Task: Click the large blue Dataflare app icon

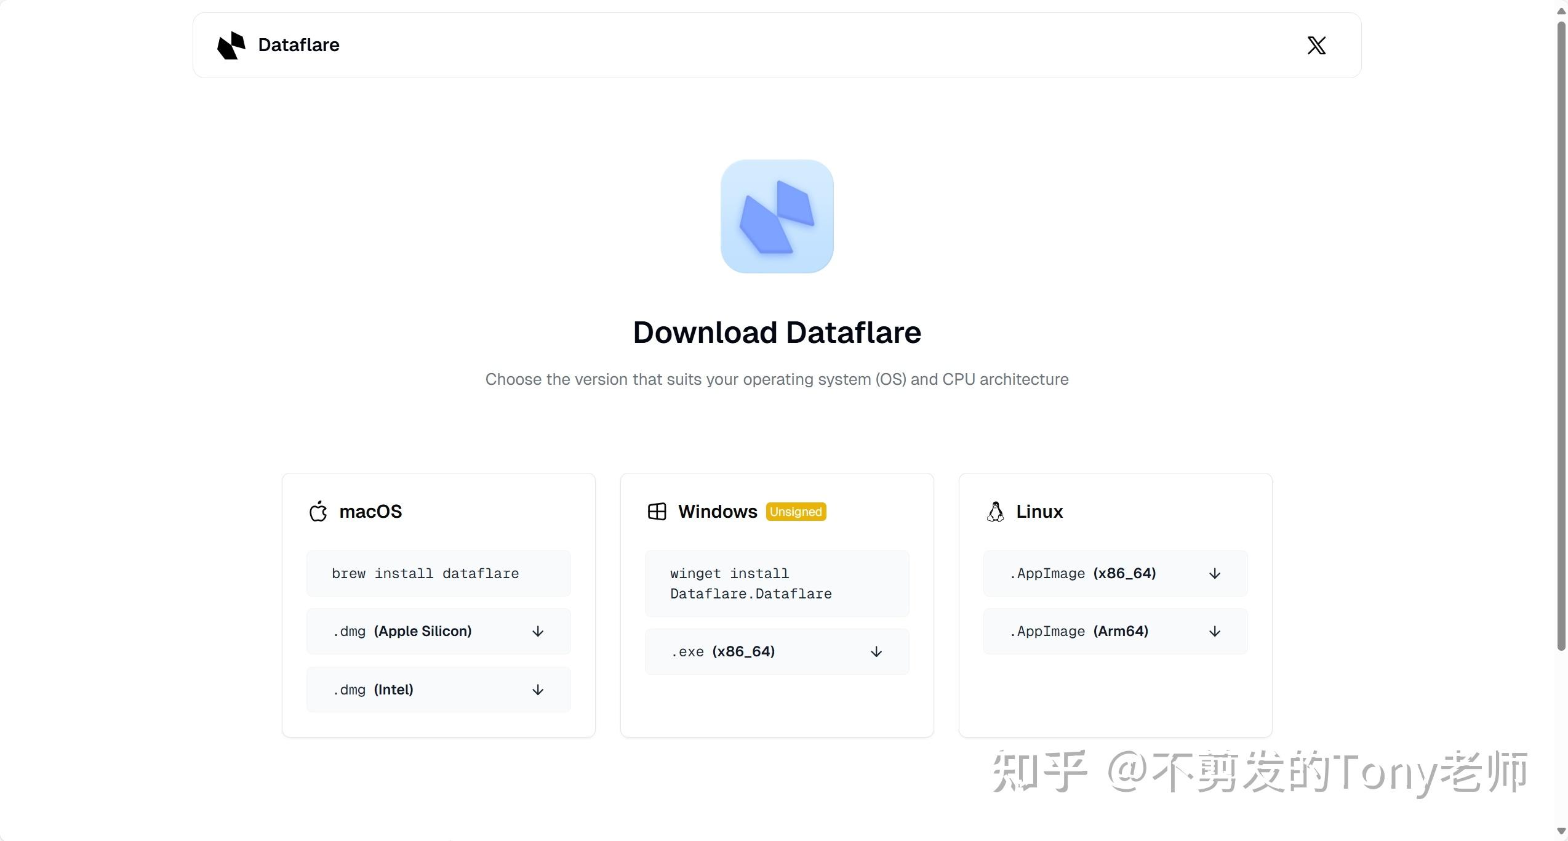Action: tap(777, 217)
